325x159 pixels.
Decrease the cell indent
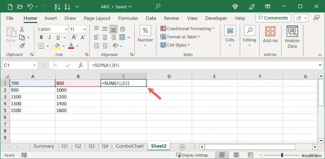click(96, 46)
